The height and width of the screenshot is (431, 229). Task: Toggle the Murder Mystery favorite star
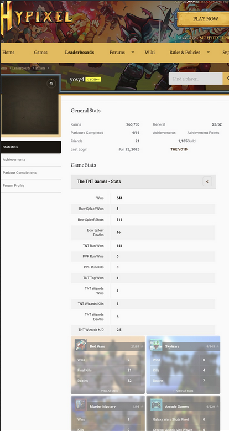click(x=142, y=407)
